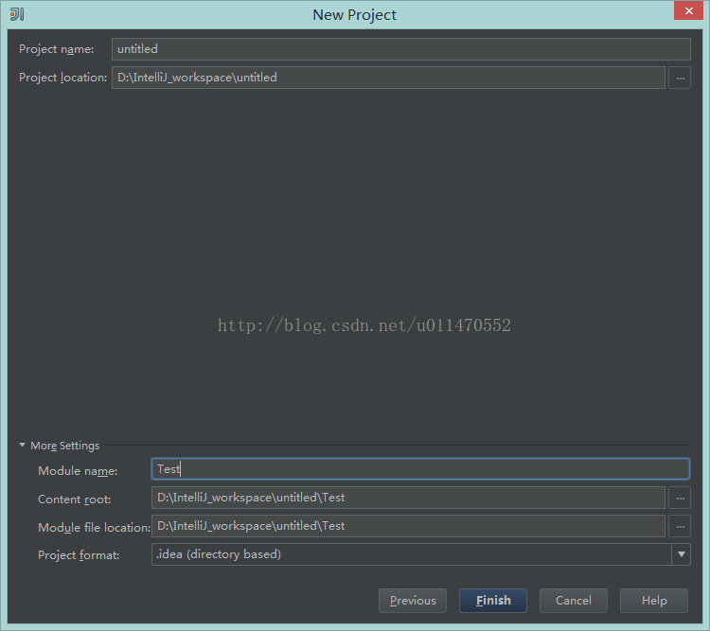Image resolution: width=710 pixels, height=631 pixels.
Task: Open Help for New Project
Action: tap(654, 601)
